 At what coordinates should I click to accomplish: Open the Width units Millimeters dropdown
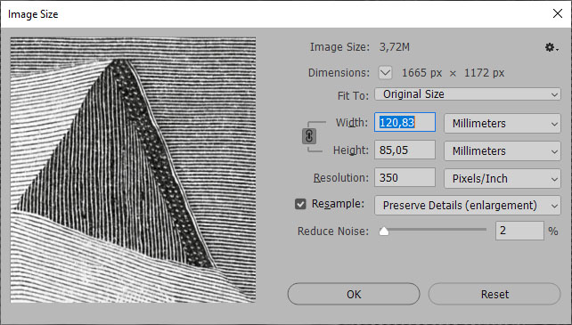[503, 123]
